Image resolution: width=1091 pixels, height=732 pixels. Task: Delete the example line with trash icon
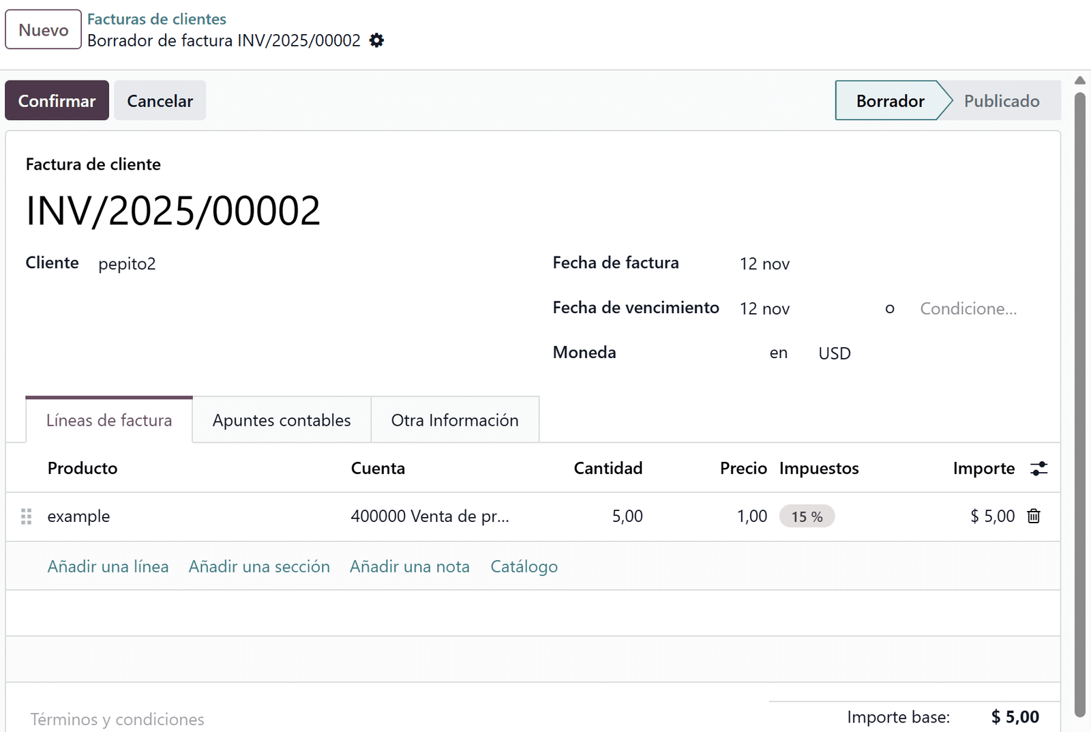coord(1034,516)
